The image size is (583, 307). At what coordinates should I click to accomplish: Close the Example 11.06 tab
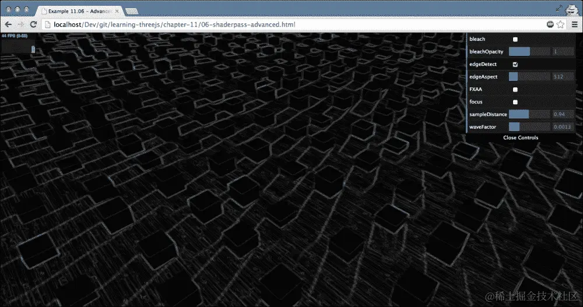click(117, 11)
